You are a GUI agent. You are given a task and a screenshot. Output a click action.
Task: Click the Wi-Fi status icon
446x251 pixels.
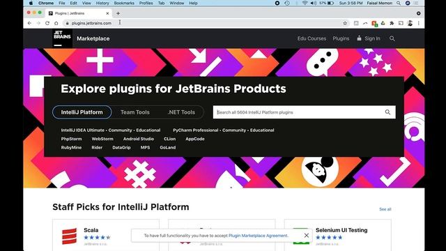coord(305,3)
